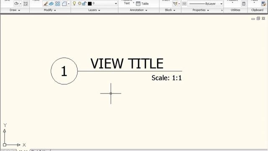Viewport: 268px width, 151px height.
Task: Click the paste-special icon in Clipboard panel
Action: coord(264,4)
